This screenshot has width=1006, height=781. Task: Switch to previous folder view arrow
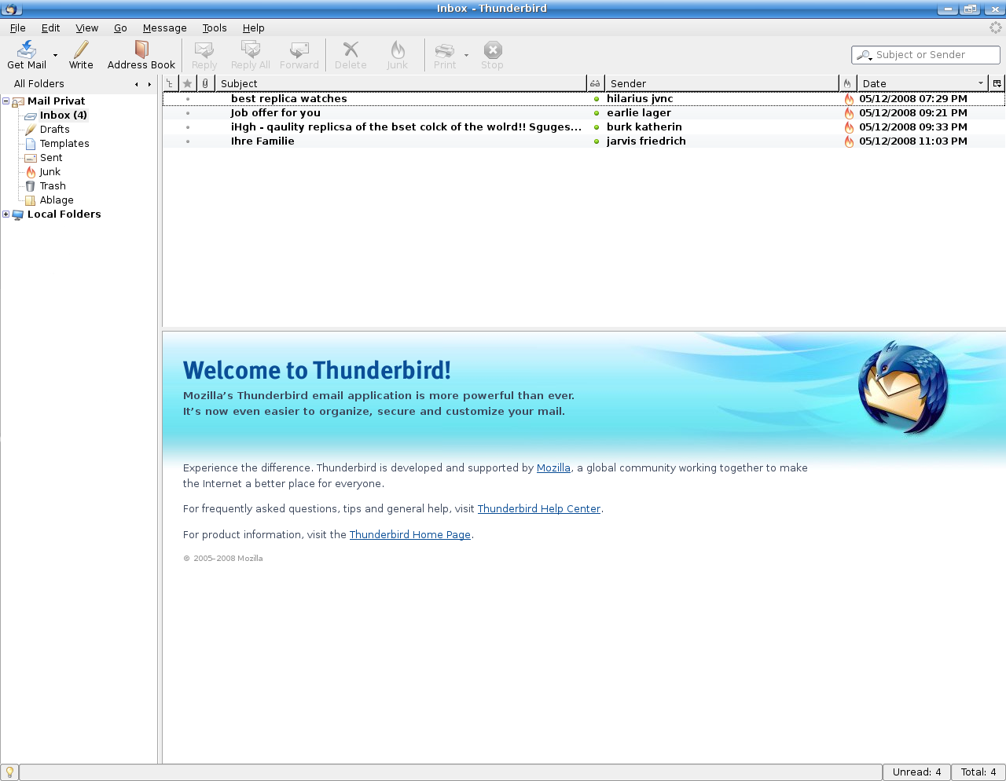(x=137, y=84)
